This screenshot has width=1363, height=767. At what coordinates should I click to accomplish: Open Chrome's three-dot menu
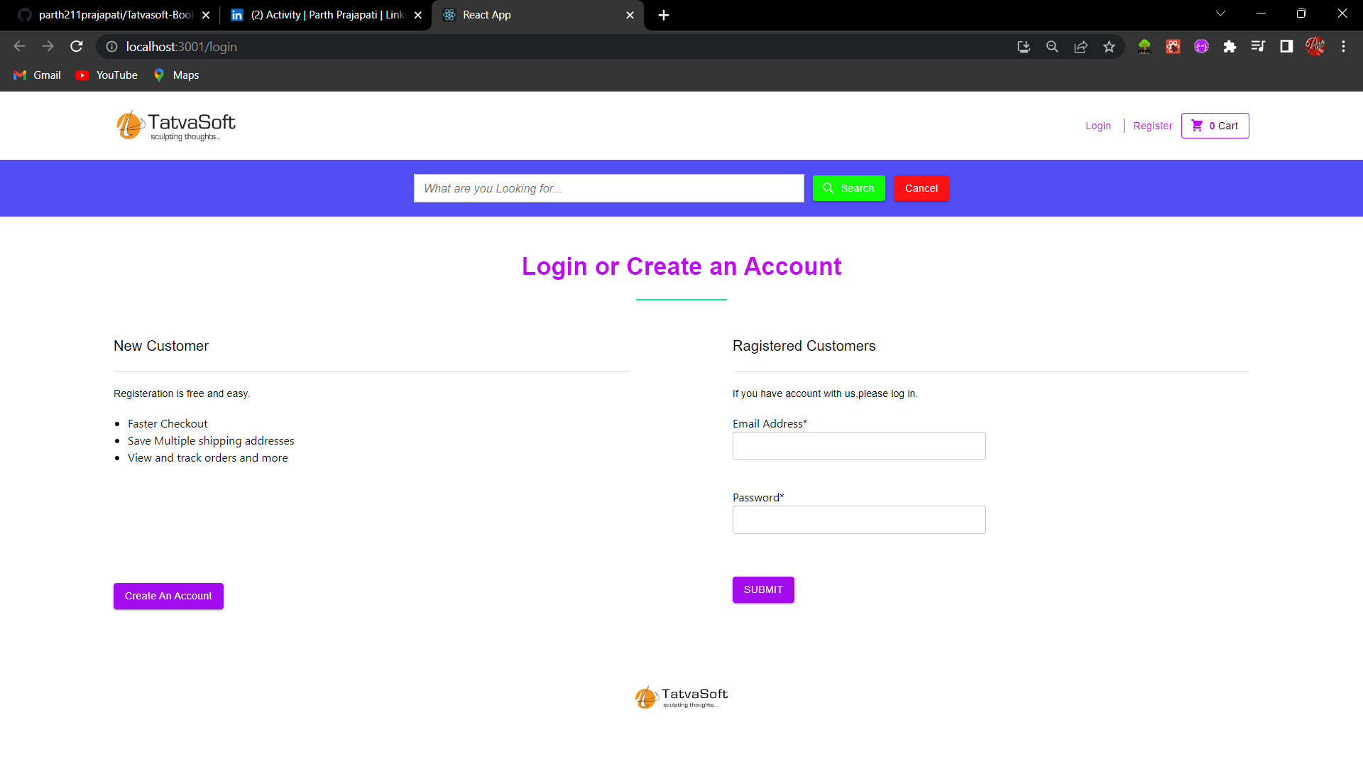click(1343, 46)
